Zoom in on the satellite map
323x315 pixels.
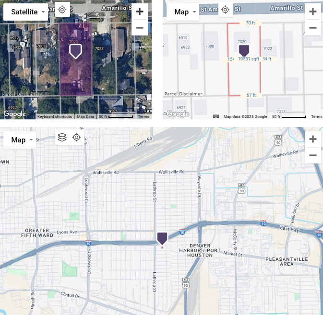tap(140, 12)
